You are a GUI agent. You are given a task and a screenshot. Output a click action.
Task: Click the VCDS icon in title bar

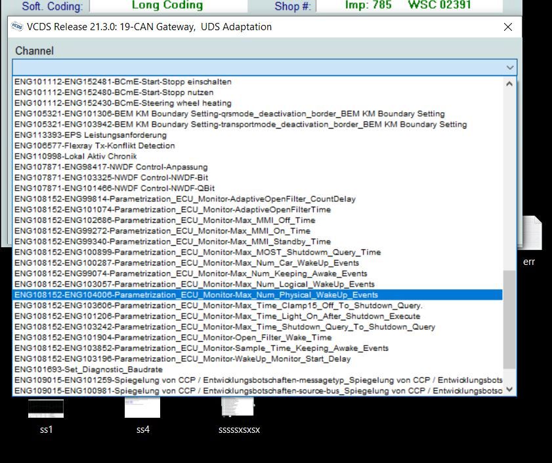click(16, 26)
